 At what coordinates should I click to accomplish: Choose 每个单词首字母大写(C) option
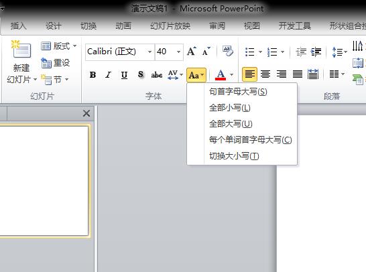click(x=242, y=140)
